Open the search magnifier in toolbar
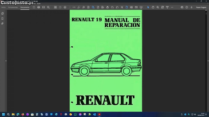 point(48,7)
